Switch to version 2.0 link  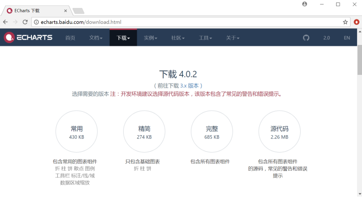pyautogui.click(x=327, y=37)
